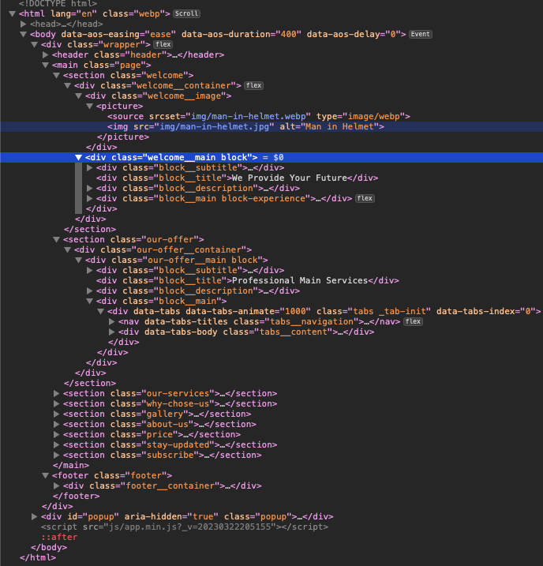Collapse the welcome__image div
Screen dimensions: 543x566
click(78, 96)
